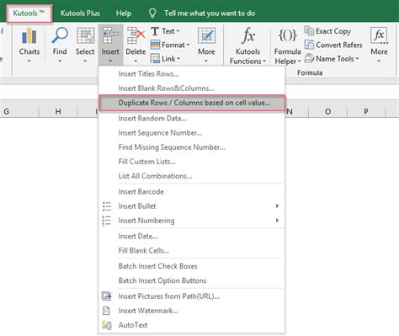Click the Tell me what you want to do box

click(210, 13)
